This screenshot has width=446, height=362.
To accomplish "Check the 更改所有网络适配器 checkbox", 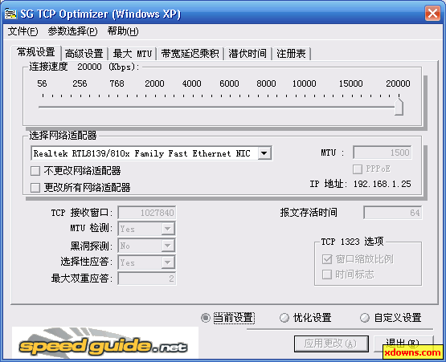I will (35, 188).
